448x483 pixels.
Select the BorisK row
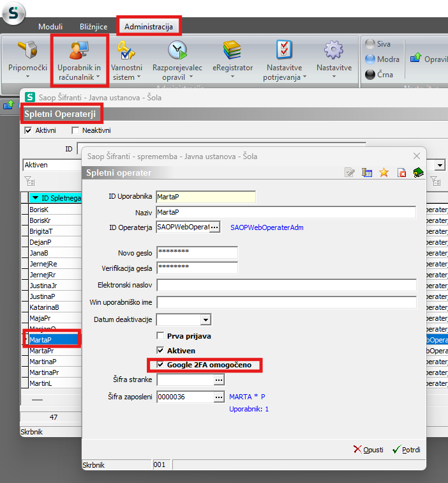tap(55, 210)
